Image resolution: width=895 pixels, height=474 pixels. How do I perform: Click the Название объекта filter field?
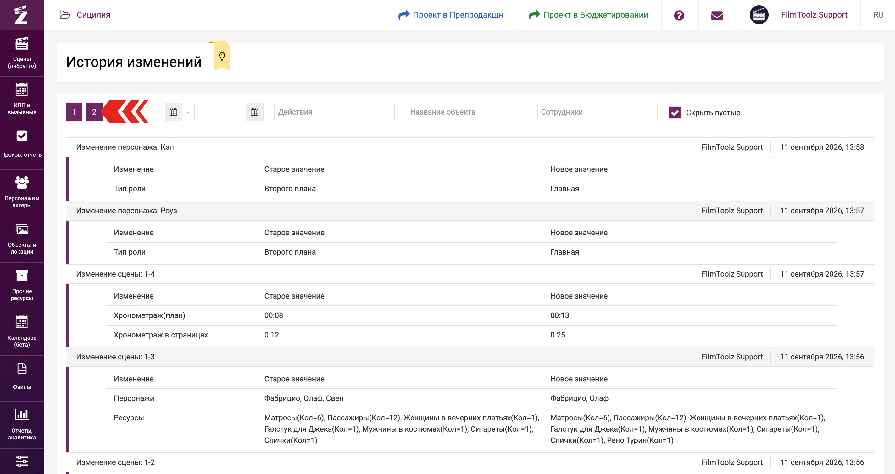tap(466, 112)
